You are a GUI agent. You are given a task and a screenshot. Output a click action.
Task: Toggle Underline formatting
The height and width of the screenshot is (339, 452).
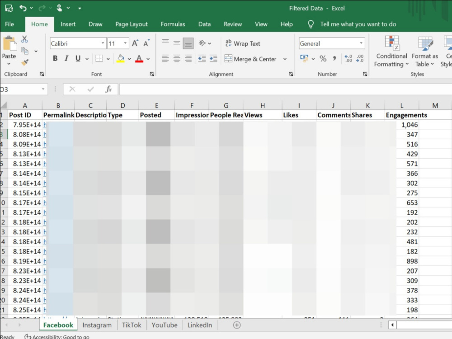pyautogui.click(x=78, y=58)
